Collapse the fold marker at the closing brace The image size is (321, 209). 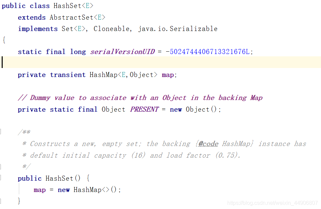click(x=1, y=200)
